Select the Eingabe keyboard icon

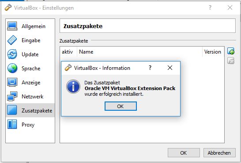coord(12,40)
